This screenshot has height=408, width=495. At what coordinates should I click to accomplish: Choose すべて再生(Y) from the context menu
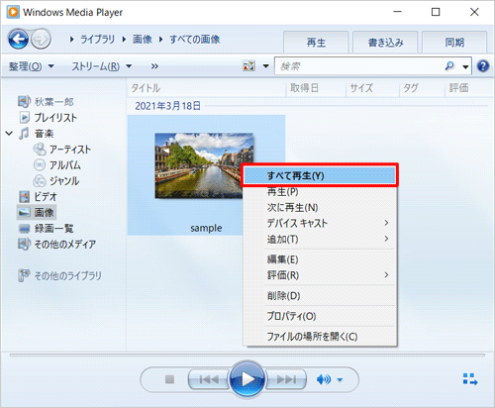320,175
